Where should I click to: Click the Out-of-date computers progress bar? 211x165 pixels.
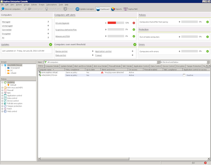190,37
